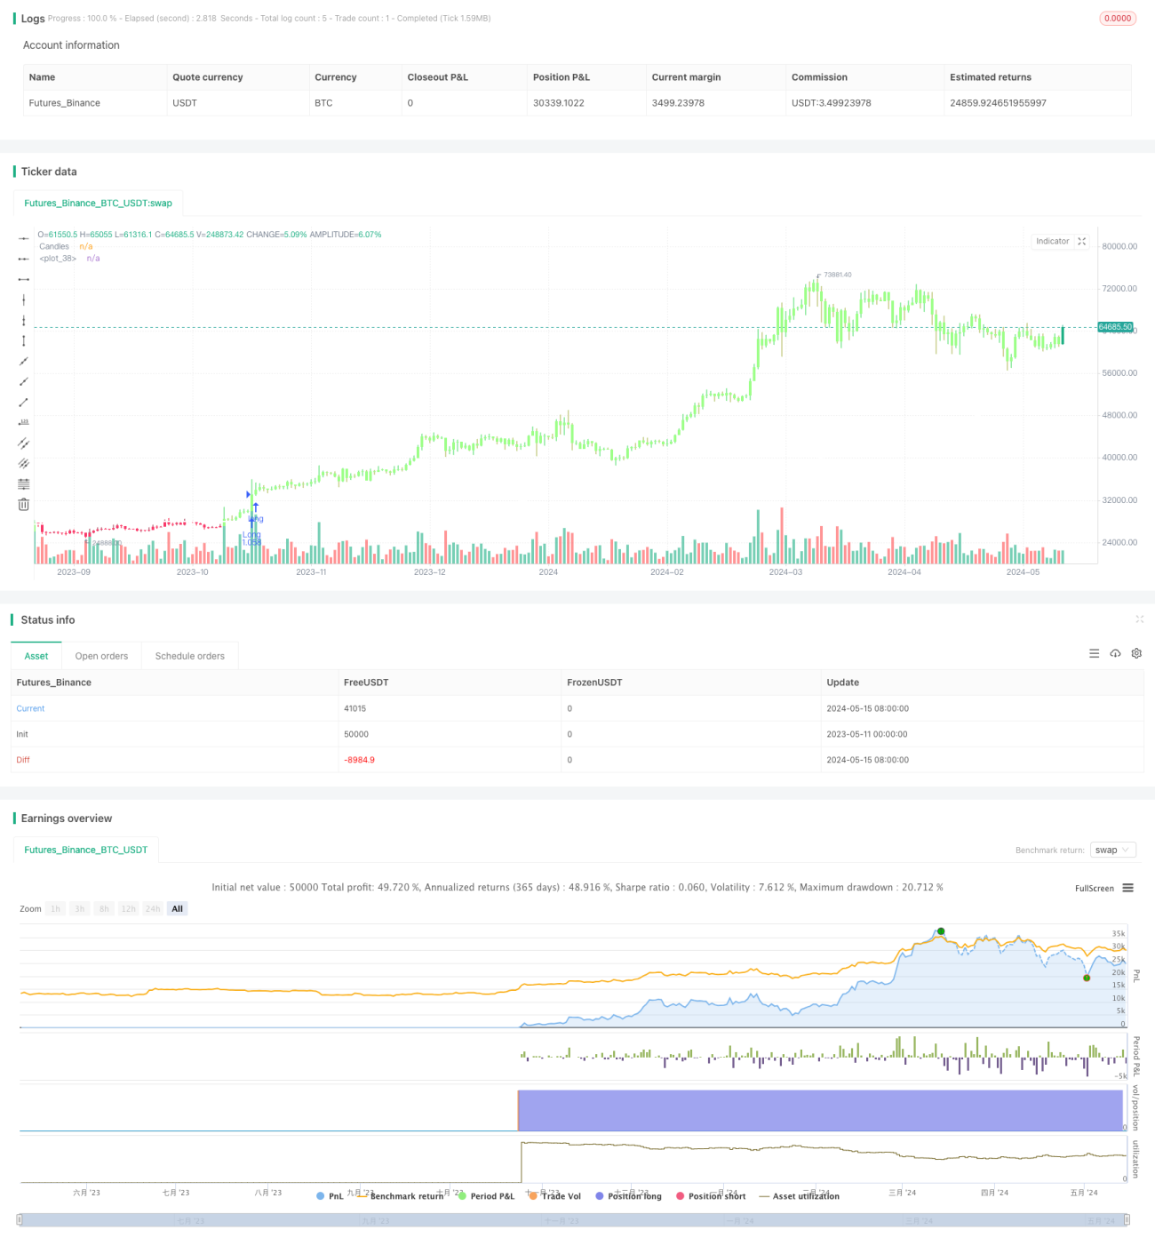The image size is (1155, 1246).
Task: Open Status info settings gear
Action: pyautogui.click(x=1136, y=653)
